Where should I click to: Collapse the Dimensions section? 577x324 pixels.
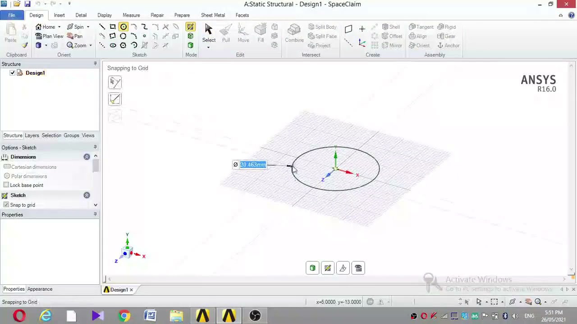click(87, 157)
